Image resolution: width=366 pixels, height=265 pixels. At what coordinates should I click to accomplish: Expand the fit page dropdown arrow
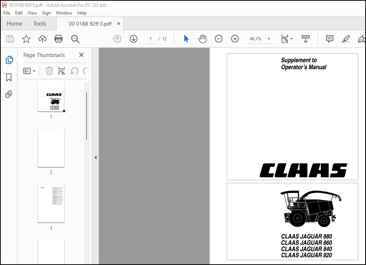click(x=291, y=39)
